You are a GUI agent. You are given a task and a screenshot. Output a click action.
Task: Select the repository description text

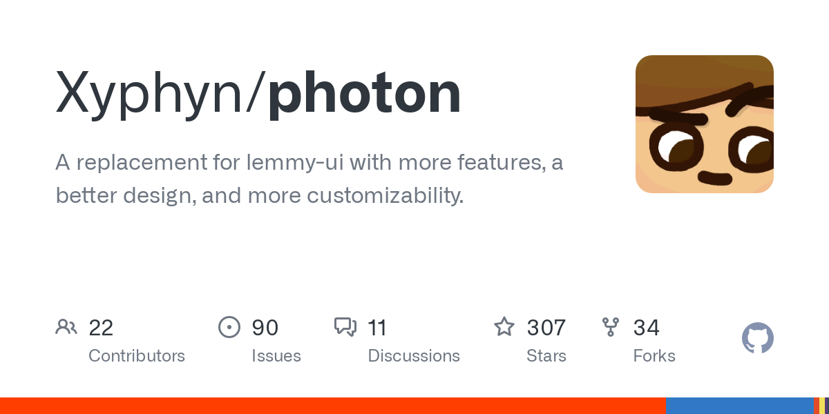(x=309, y=179)
